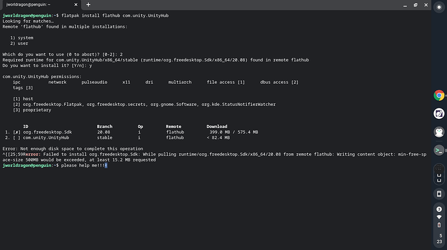This screenshot has width=447, height=250.
Task: Open the penguin app icon on shelf
Action: click(439, 132)
